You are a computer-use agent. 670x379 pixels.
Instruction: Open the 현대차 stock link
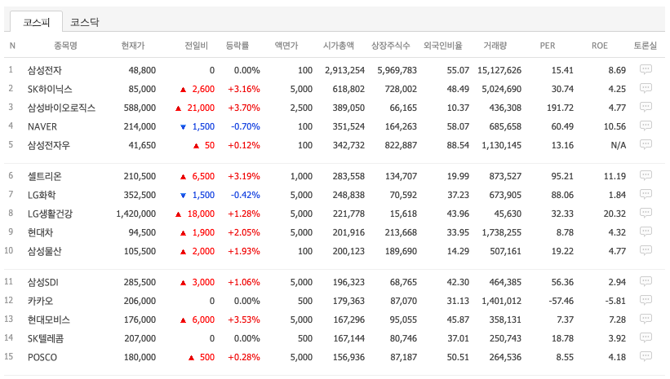point(40,232)
